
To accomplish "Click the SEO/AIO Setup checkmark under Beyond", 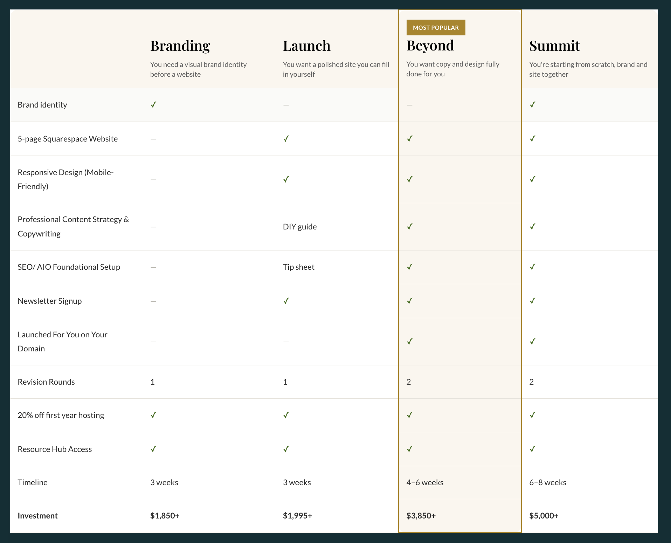I will pos(410,267).
